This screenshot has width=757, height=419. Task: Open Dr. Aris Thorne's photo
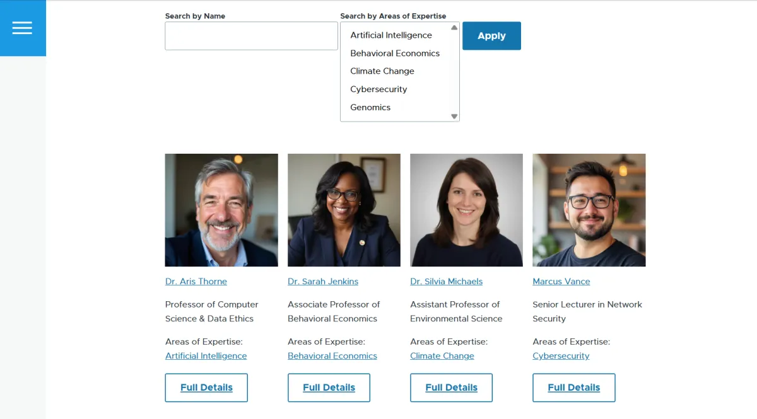(221, 210)
